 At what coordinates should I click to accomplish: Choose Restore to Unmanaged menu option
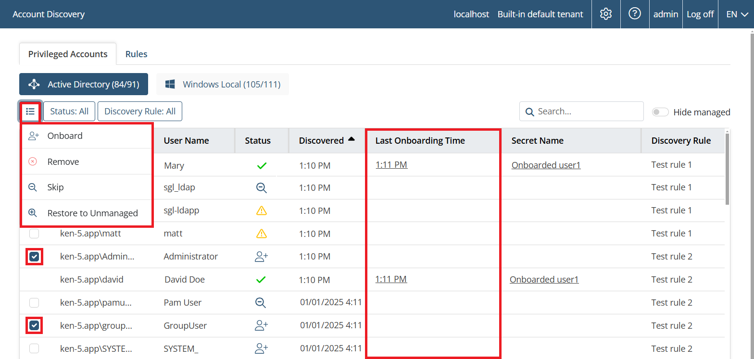[x=92, y=213]
